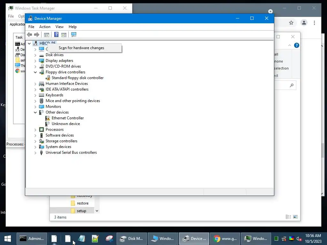
Task: Switch to the Chrome taskbar button
Action: 225,239
